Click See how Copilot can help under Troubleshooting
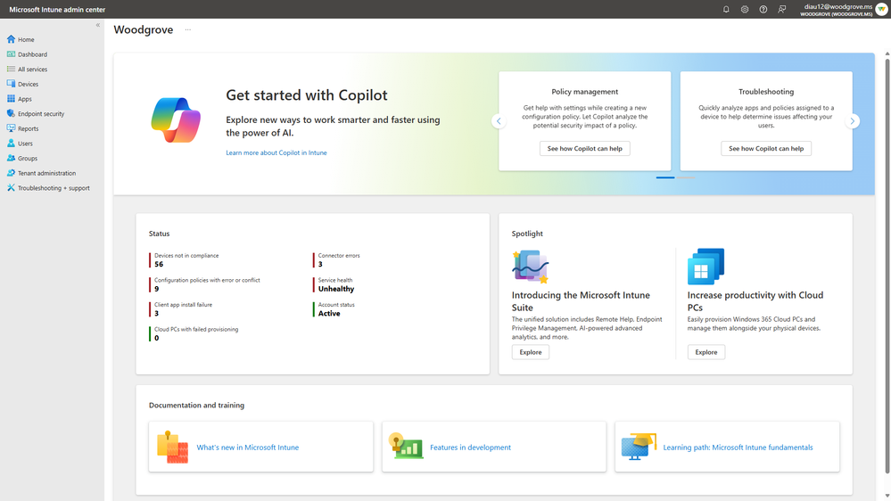891x501 pixels. coord(766,148)
